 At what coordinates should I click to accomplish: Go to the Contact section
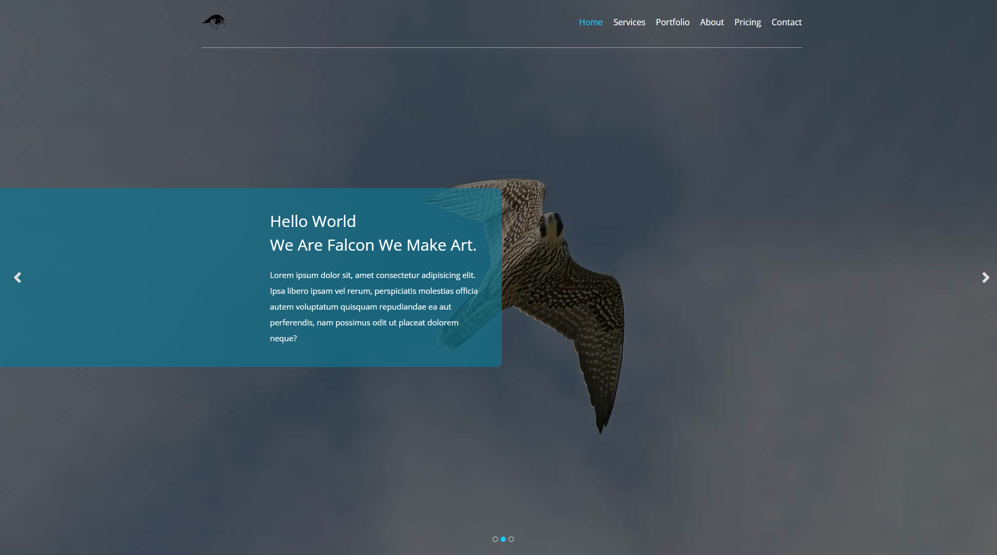[786, 22]
